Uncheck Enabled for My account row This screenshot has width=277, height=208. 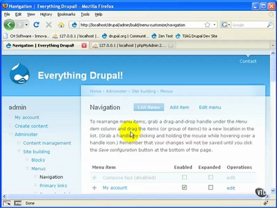coord(184,187)
